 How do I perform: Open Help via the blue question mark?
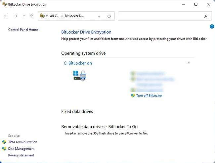212,26
